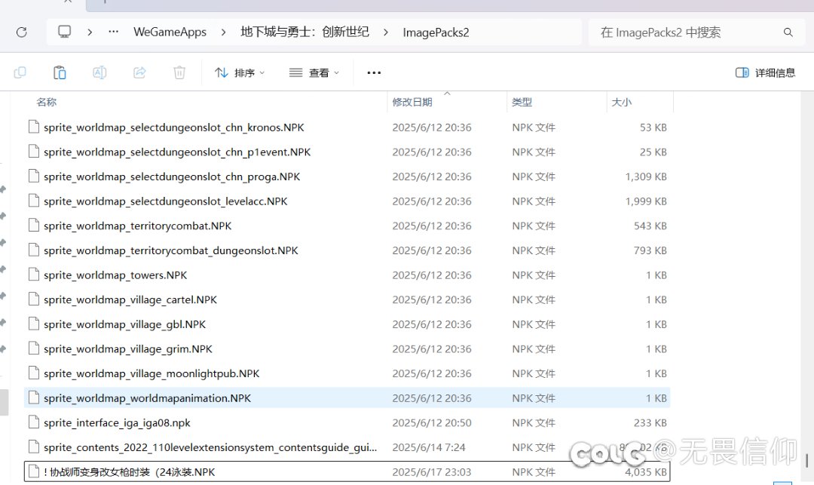Sort by 修改日期 column header

click(412, 102)
